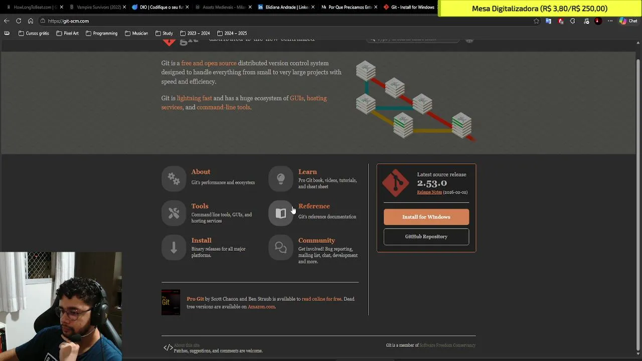This screenshot has height=361, width=642.
Task: Follow the free and open source link
Action: tap(209, 63)
